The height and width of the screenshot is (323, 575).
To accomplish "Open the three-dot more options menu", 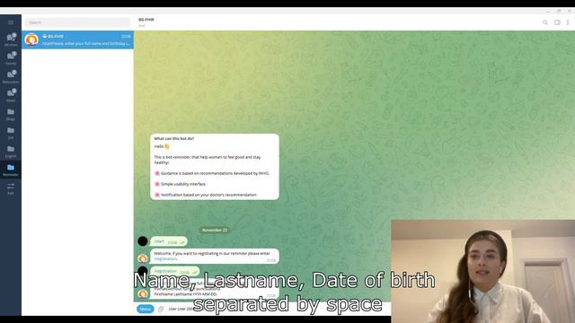I will click(568, 22).
